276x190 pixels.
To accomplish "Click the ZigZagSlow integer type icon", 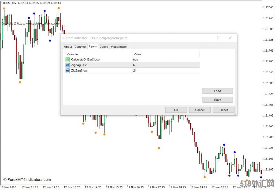I will point(68,70).
